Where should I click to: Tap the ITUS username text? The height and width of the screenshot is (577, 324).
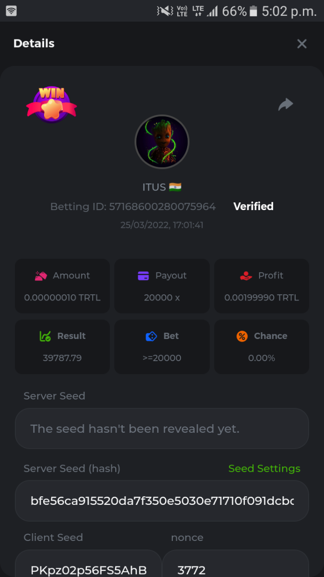pyautogui.click(x=154, y=187)
